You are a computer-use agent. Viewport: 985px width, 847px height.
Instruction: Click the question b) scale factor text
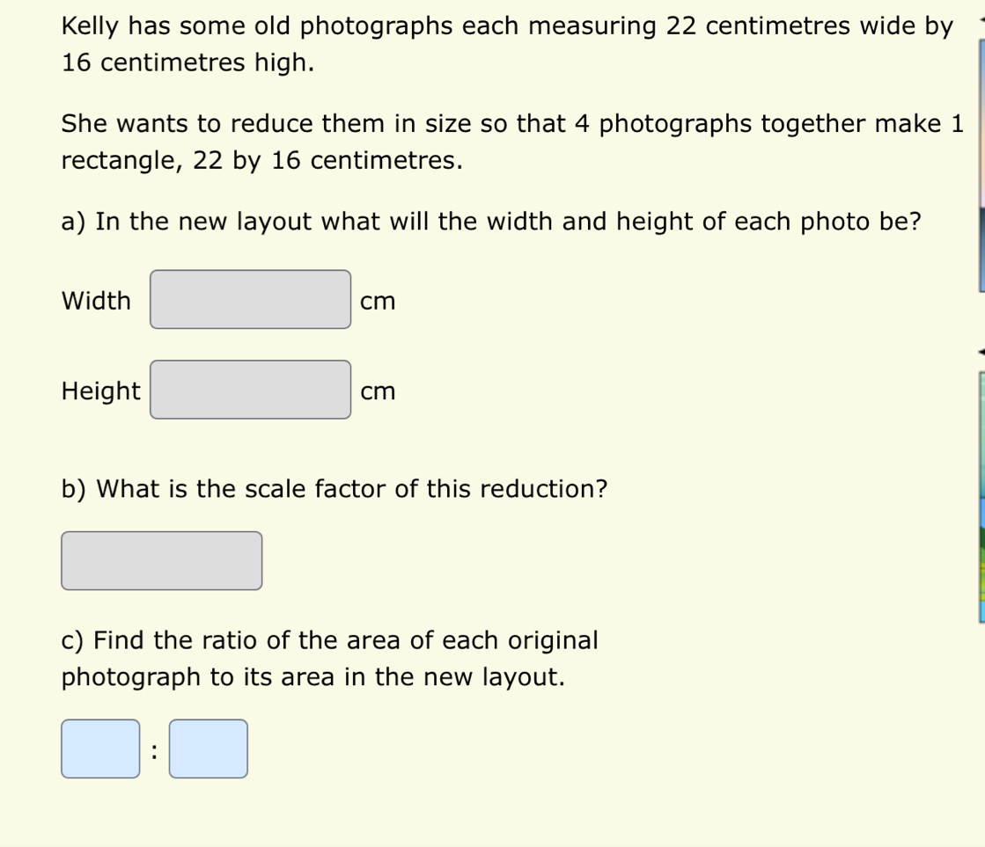(x=334, y=489)
